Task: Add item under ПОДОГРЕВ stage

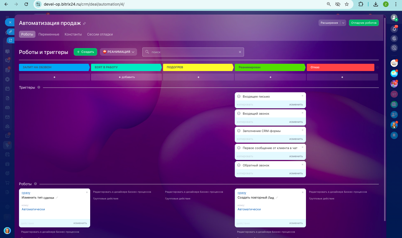Action: (198, 77)
